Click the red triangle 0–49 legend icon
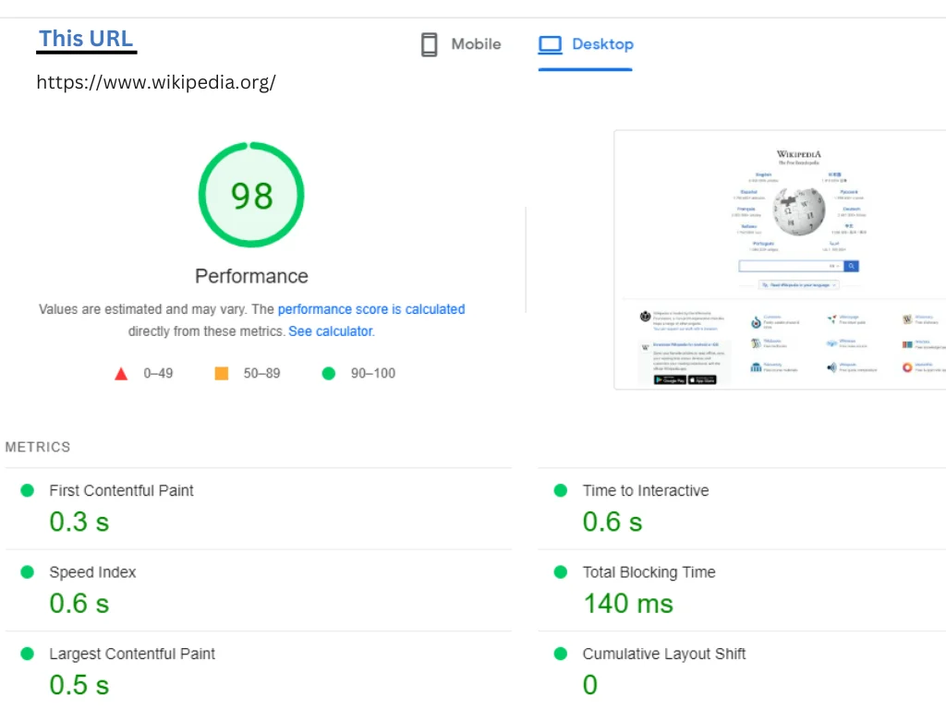 point(121,374)
